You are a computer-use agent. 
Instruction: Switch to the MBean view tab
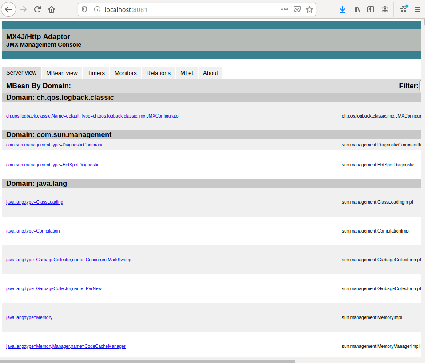coord(62,73)
